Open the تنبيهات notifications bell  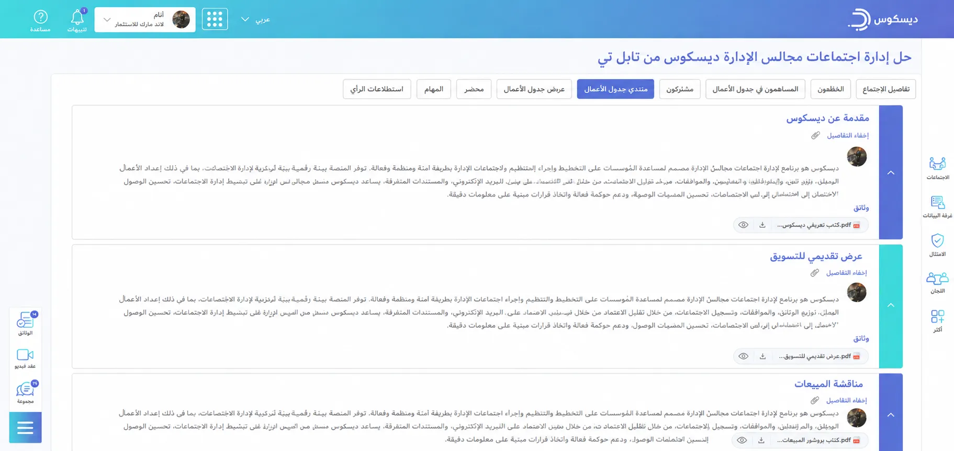77,21
